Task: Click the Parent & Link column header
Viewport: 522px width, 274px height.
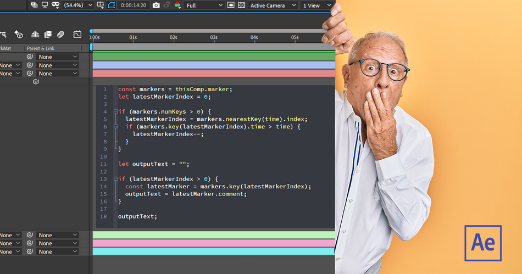Action: [x=41, y=48]
